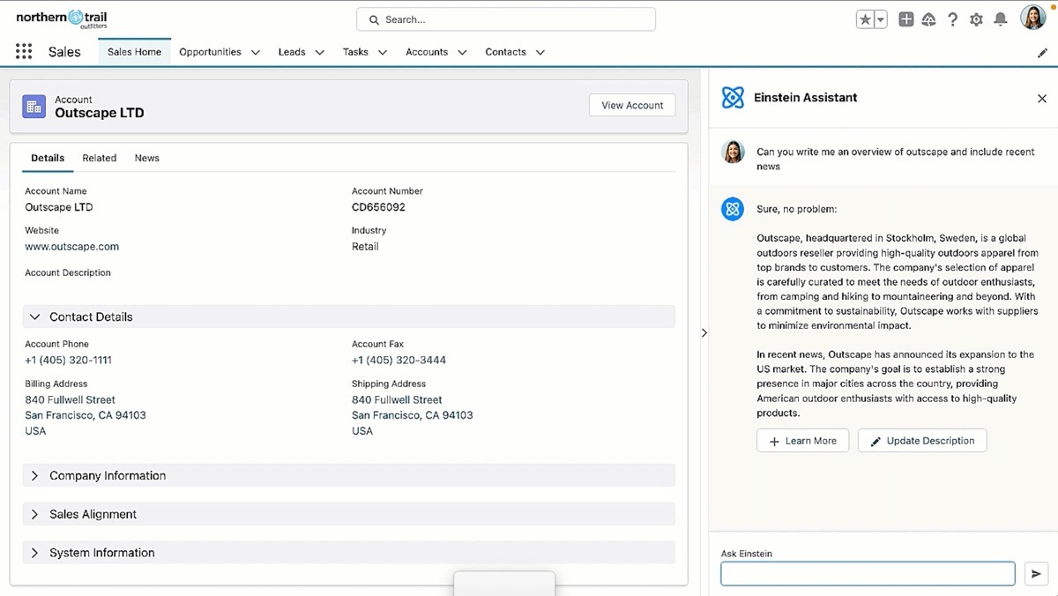
Task: Expand the Tasks dropdown chevron
Action: point(383,53)
